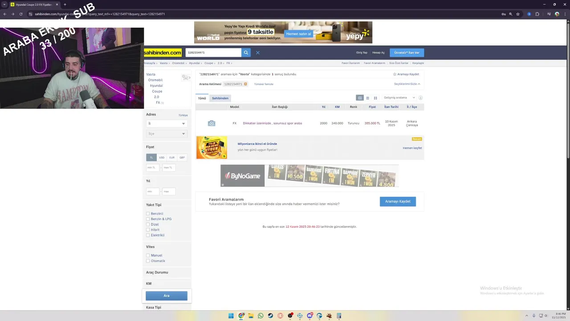Select the EUR currency toggle

[x=172, y=157]
